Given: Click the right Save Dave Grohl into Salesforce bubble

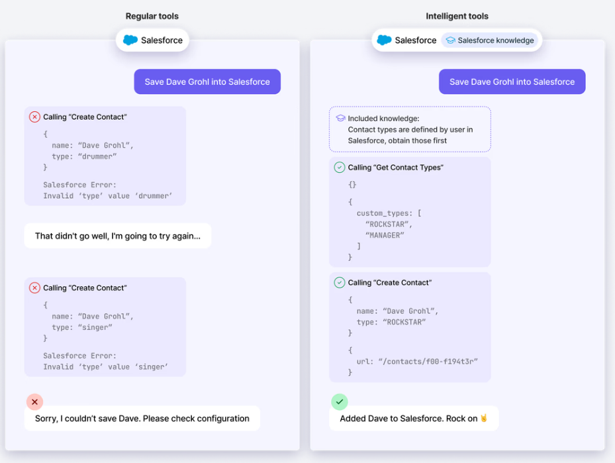Looking at the screenshot, I should point(512,81).
